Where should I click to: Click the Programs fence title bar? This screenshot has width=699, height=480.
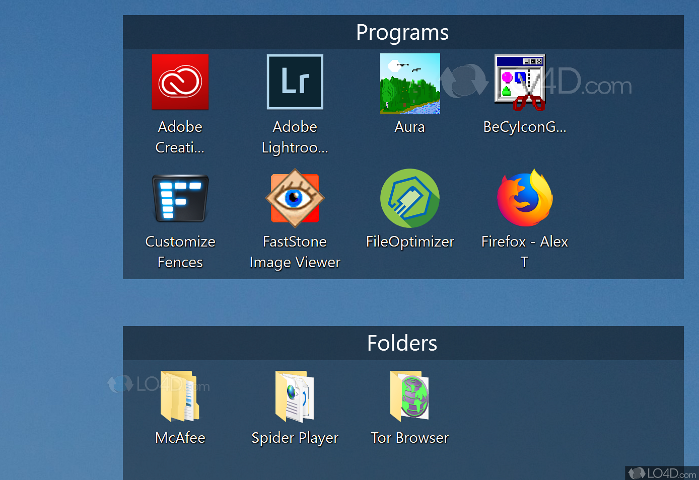point(403,32)
